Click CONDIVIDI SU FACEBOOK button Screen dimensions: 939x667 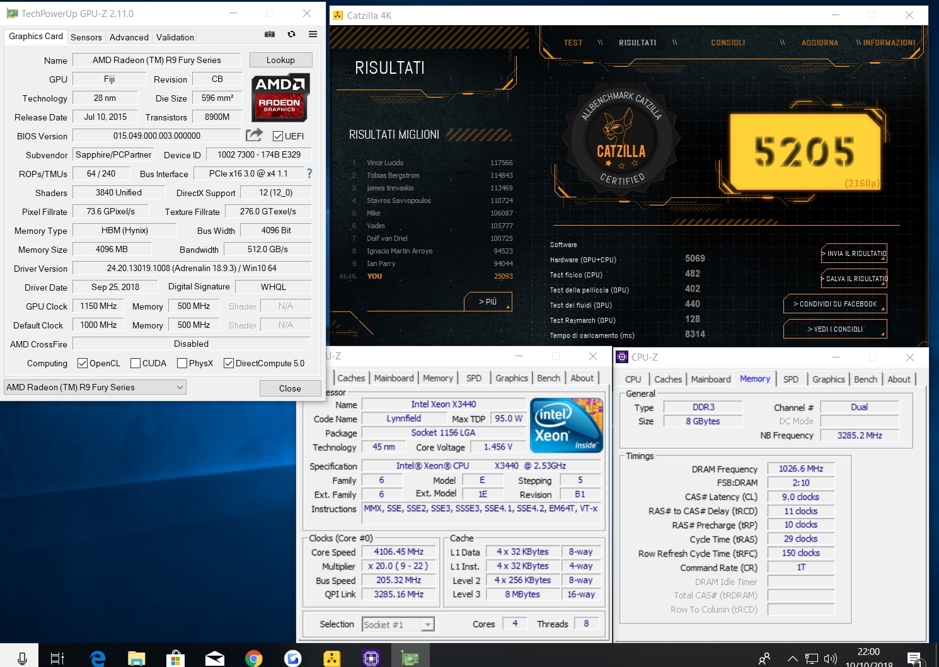[835, 304]
